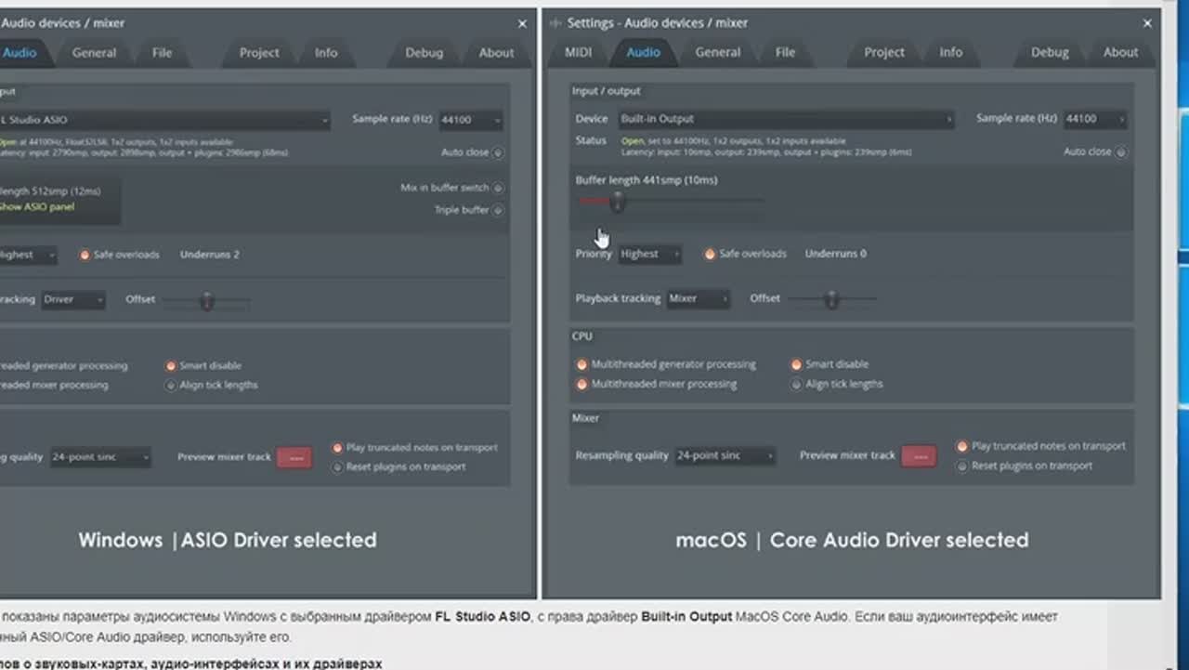Toggle Play truncated notes on transport, right panel
This screenshot has width=1189, height=670.
click(962, 447)
